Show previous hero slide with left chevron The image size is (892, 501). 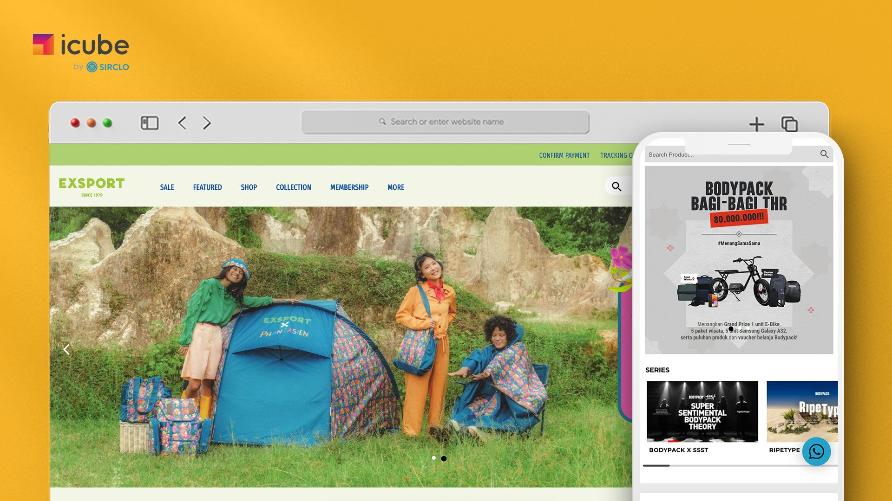(66, 350)
